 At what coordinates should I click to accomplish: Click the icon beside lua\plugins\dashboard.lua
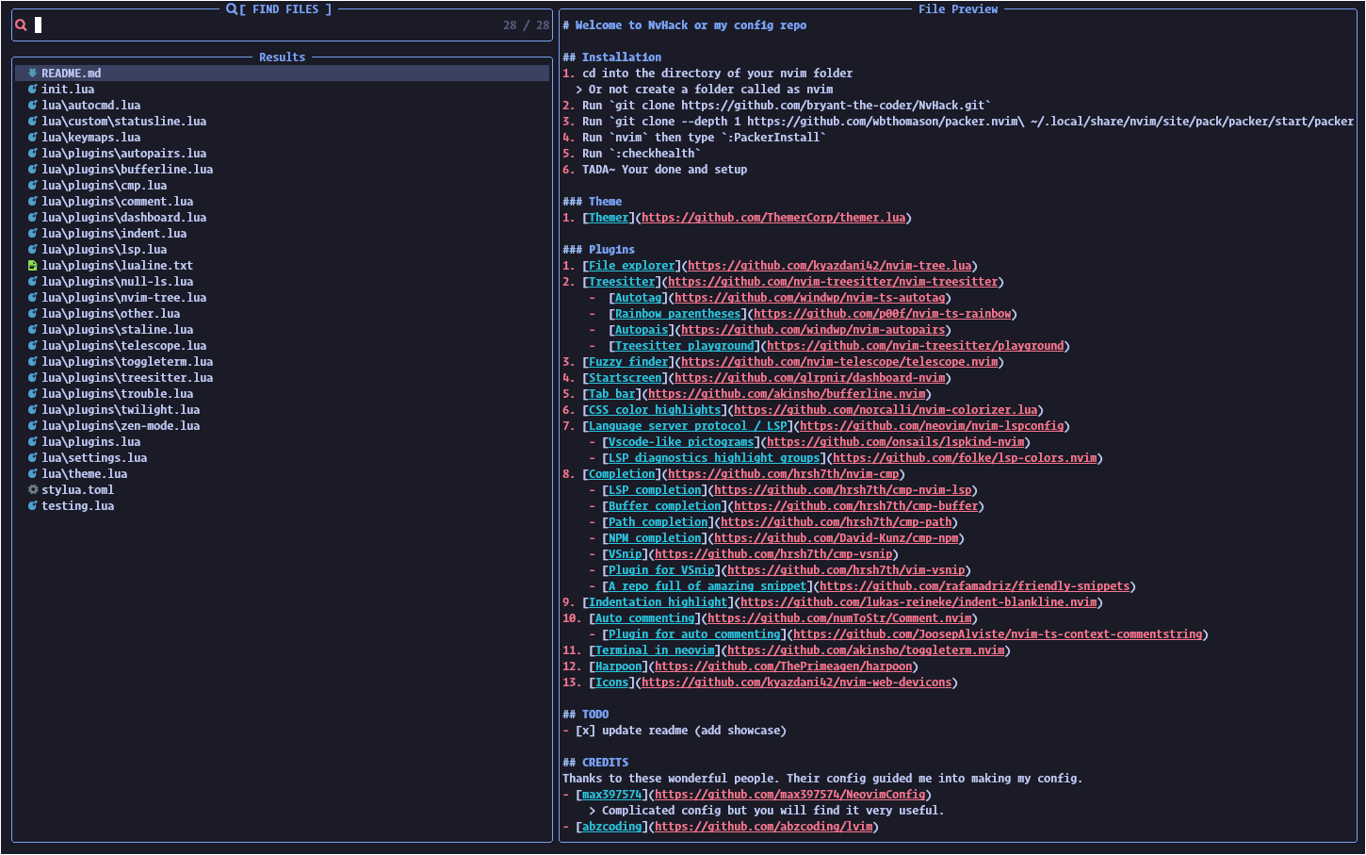(x=32, y=217)
